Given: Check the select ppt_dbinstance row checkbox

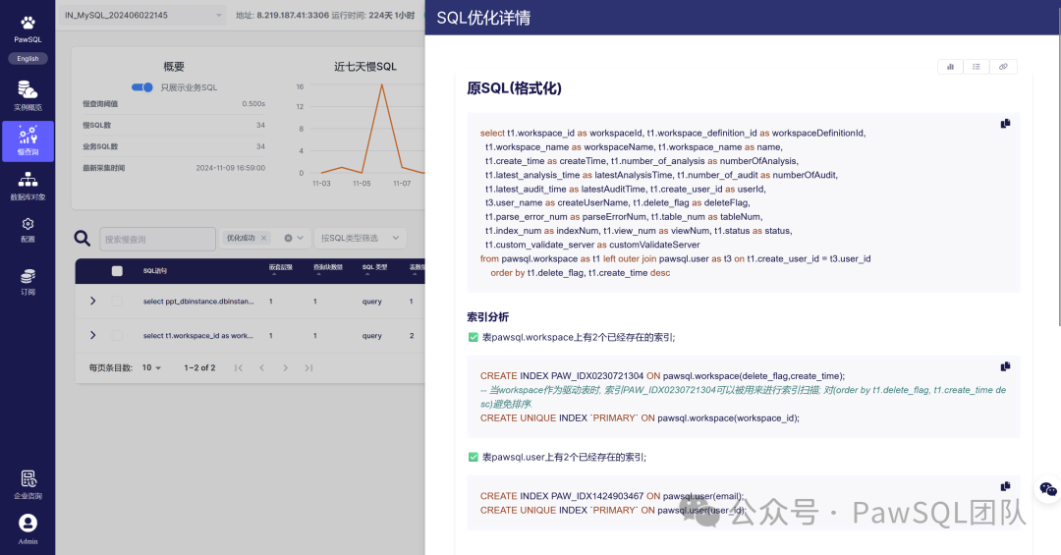Looking at the screenshot, I should (x=117, y=302).
